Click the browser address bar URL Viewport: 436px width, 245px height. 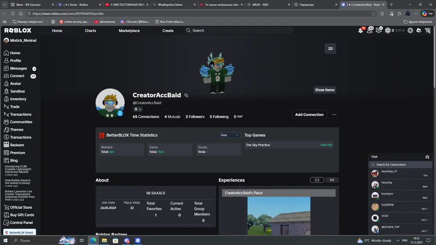(x=68, y=14)
